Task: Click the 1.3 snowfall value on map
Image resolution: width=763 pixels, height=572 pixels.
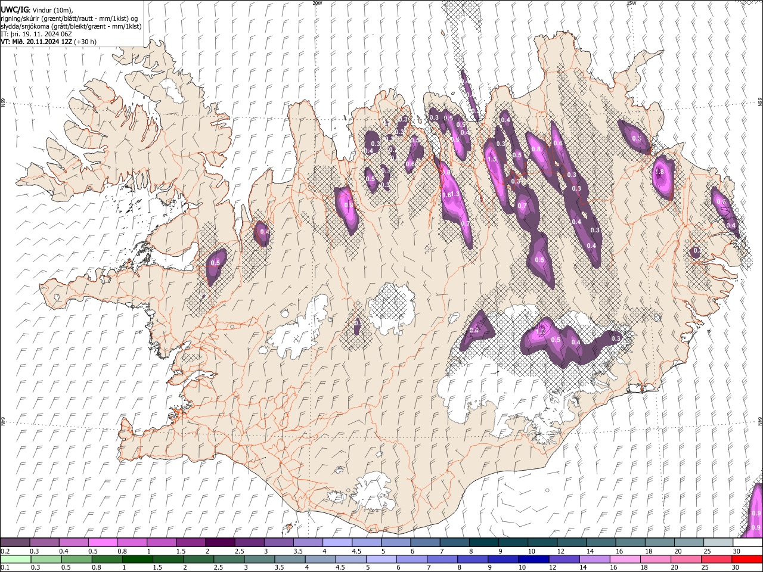Action: 455,194
